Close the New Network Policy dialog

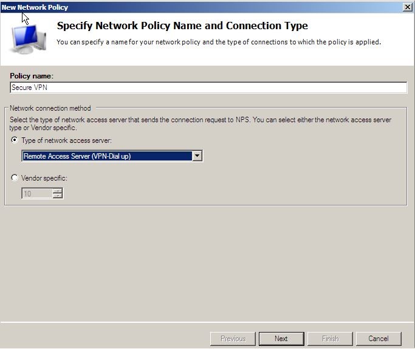coord(408,7)
